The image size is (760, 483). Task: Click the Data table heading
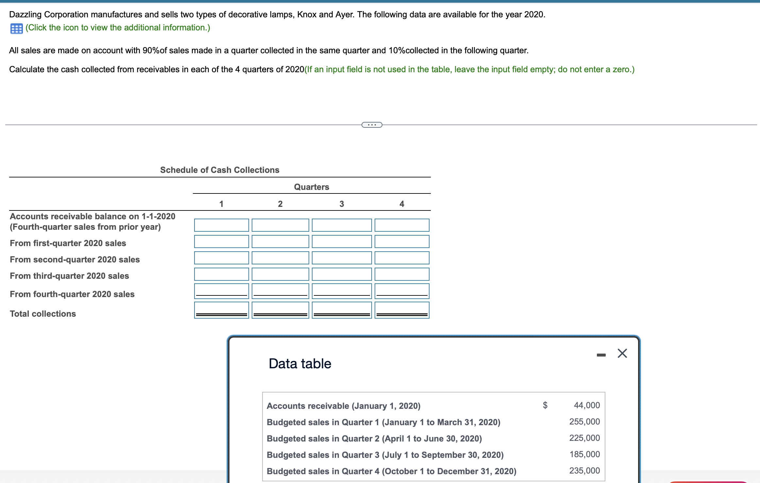(x=300, y=364)
